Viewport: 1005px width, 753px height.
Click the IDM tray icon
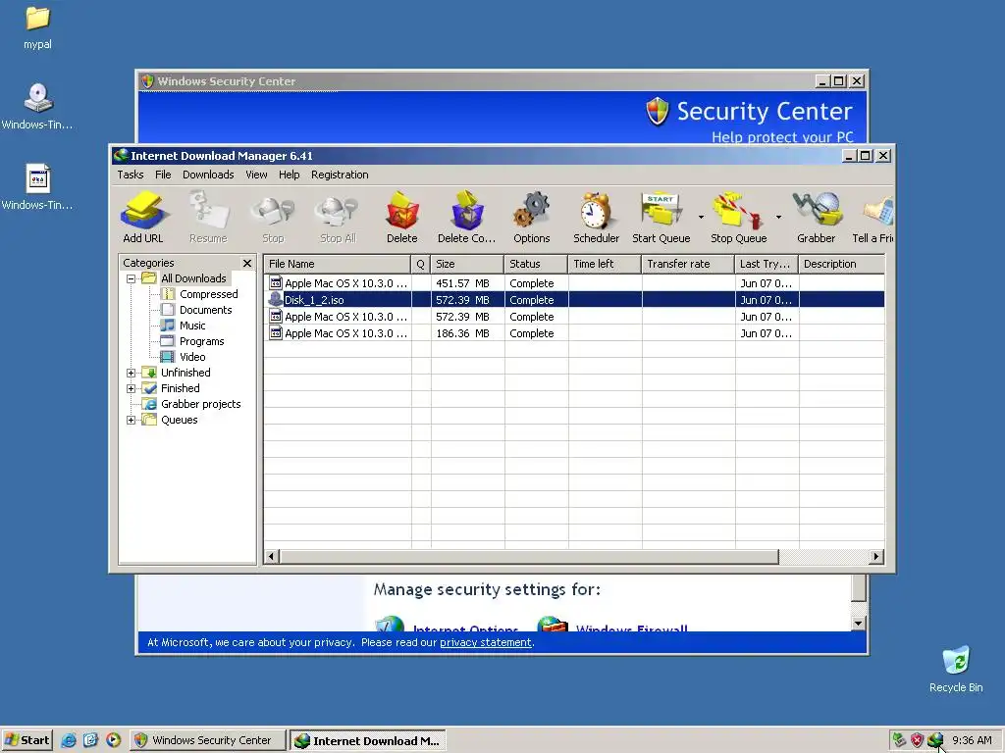[x=935, y=740]
